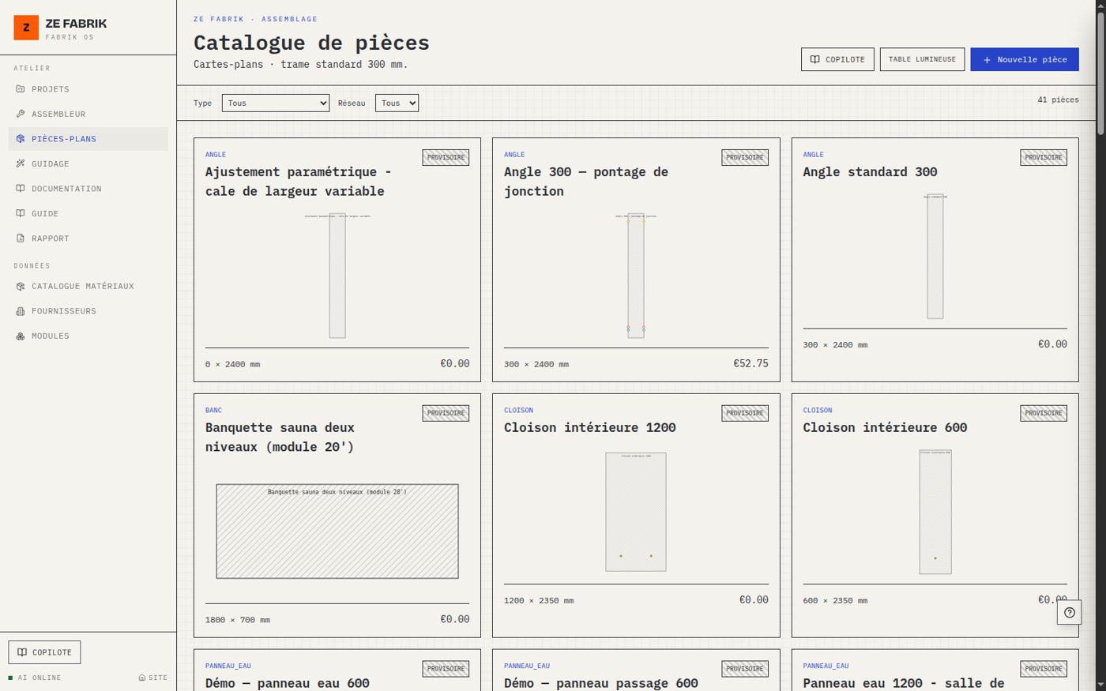Click the plus icon in Nouvelle pièce

point(987,60)
